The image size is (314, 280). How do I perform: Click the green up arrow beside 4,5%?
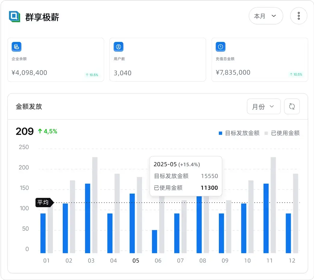click(40, 131)
